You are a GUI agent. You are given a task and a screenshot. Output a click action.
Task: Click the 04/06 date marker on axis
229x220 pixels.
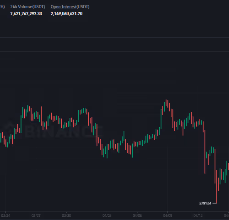137,215
